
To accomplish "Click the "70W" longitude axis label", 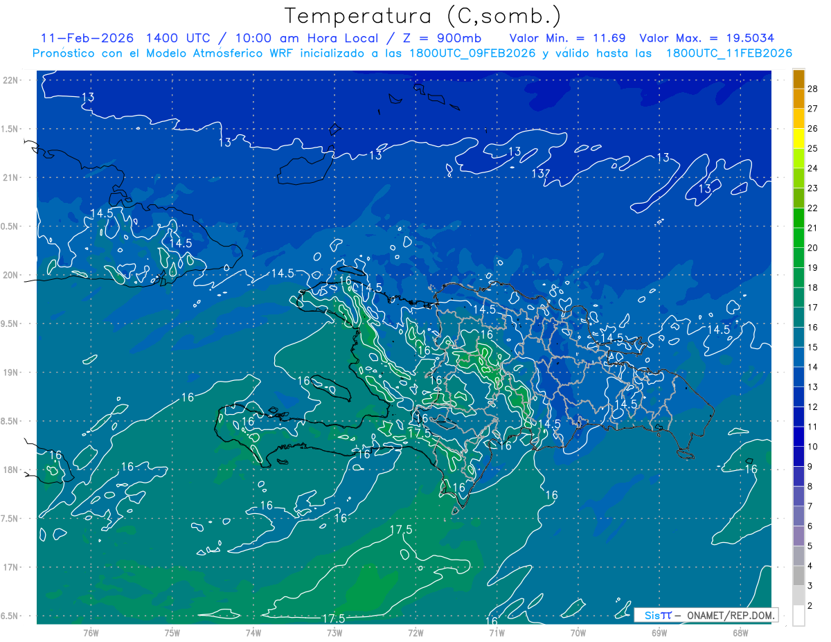I will coord(578,633).
